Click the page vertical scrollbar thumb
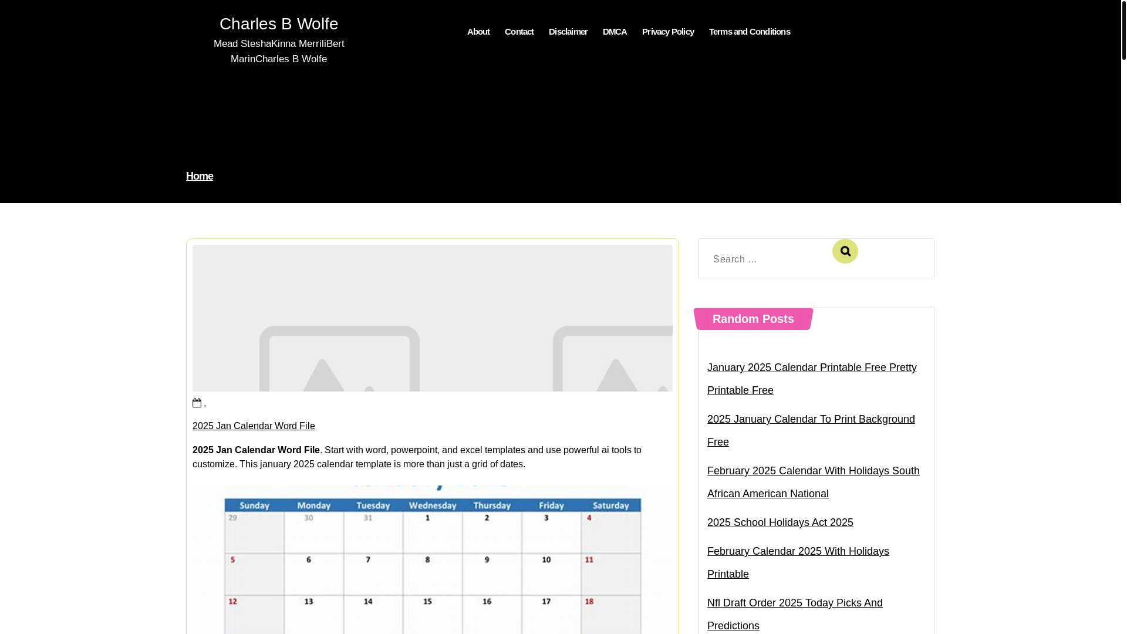 pos(1124,30)
